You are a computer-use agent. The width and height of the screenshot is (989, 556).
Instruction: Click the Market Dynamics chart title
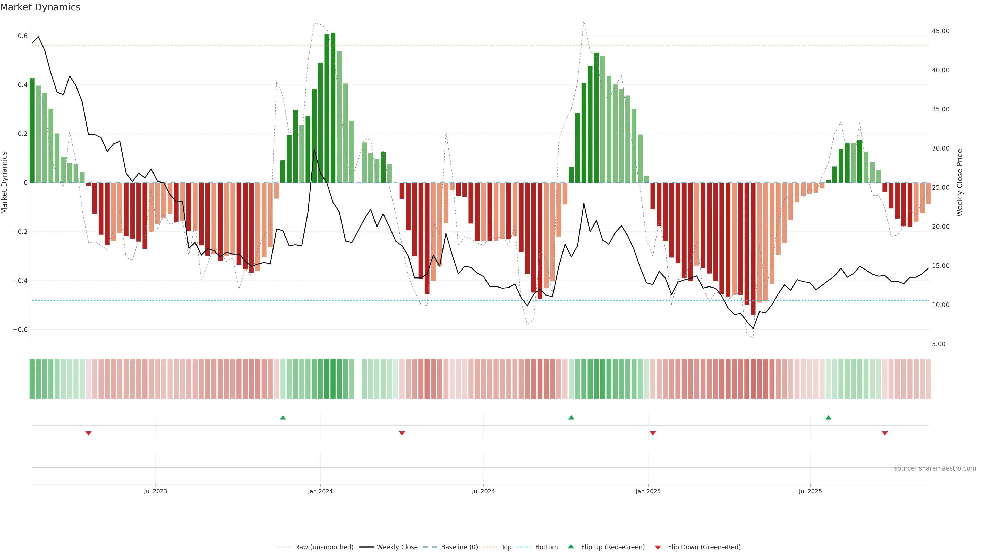tap(40, 7)
